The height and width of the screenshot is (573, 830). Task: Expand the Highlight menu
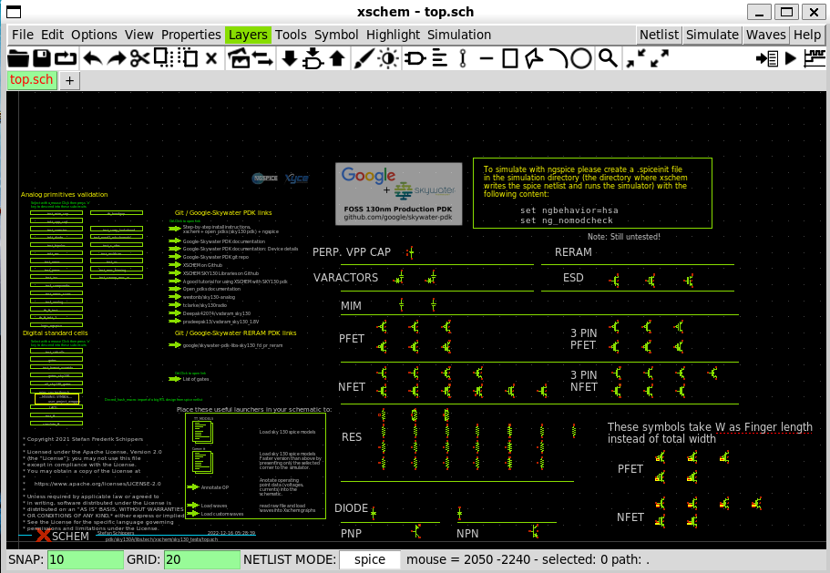393,35
